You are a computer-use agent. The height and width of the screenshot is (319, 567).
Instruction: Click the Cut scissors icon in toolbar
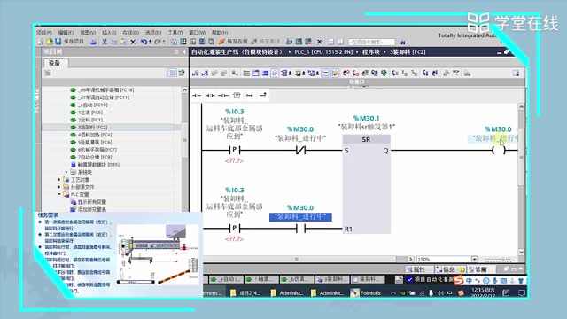[x=105, y=42]
